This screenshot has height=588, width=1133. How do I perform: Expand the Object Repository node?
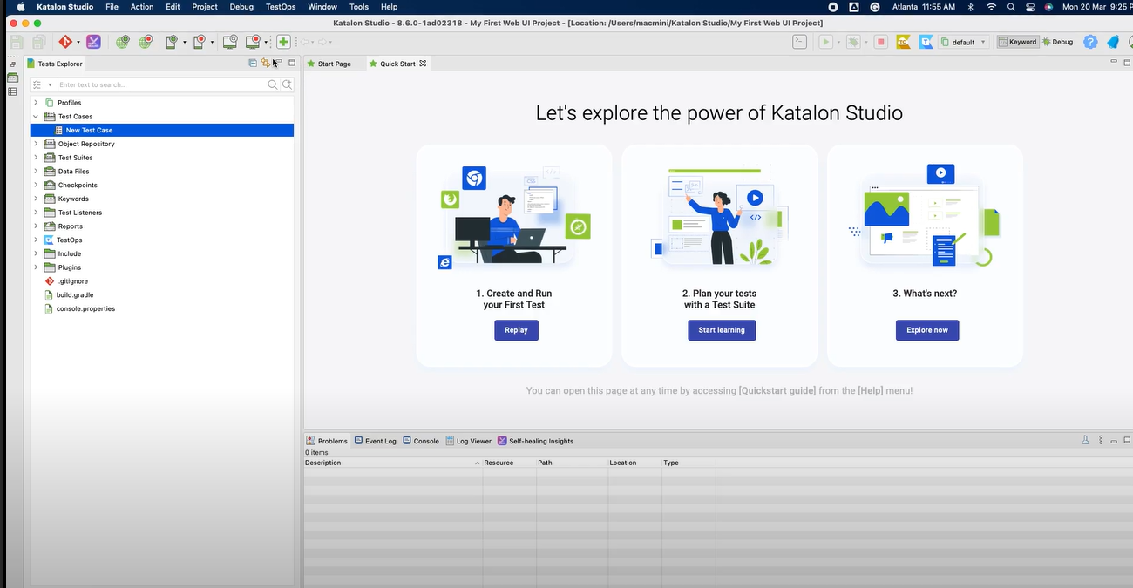[x=36, y=144]
